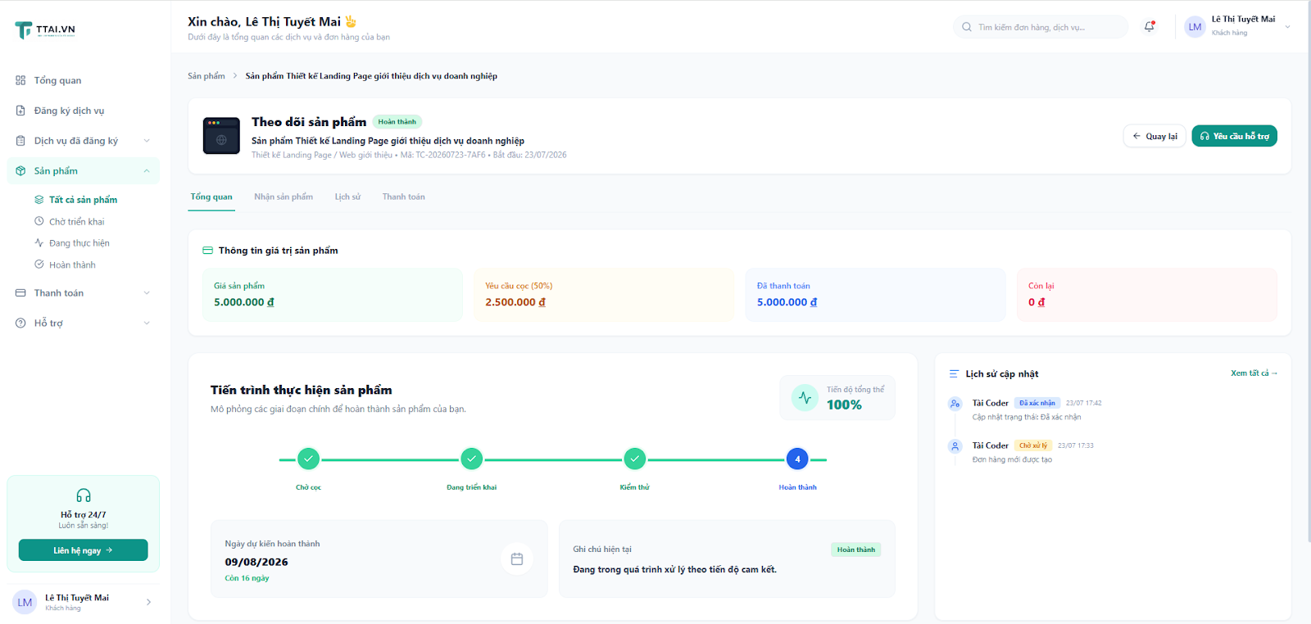The width and height of the screenshot is (1311, 624).
Task: Open Xem tất cả link in update history
Action: point(1254,373)
